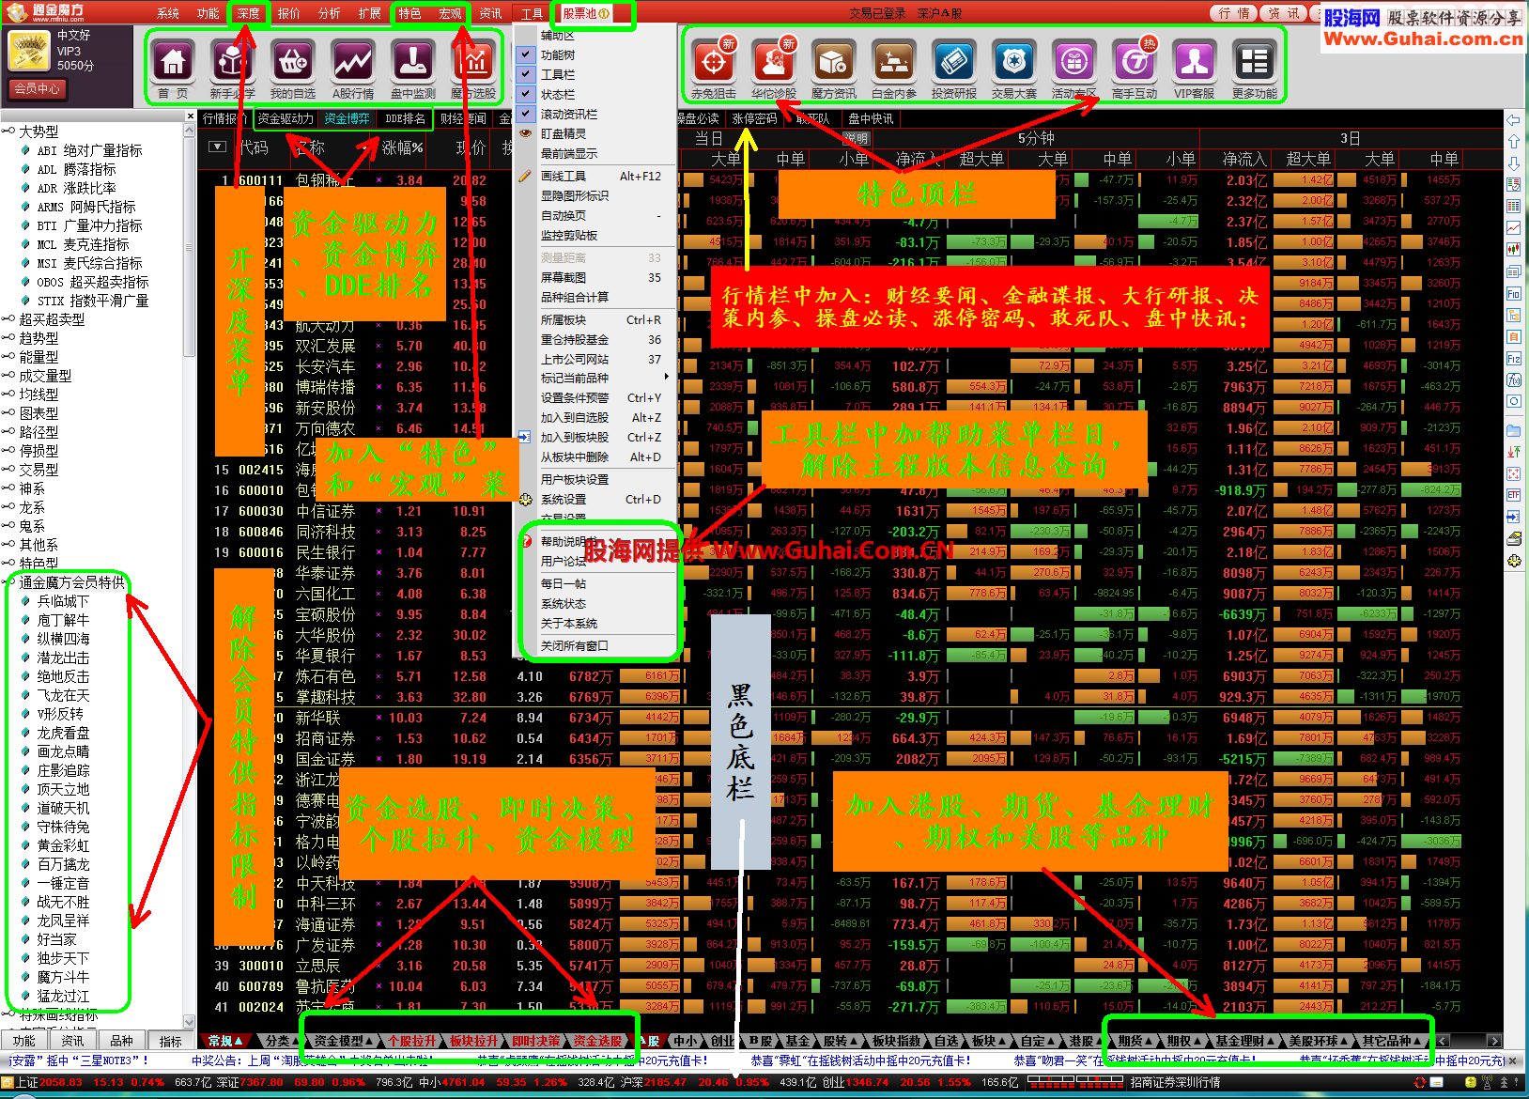
Task: Select 兵临城下 indicator in tree
Action: [x=63, y=601]
